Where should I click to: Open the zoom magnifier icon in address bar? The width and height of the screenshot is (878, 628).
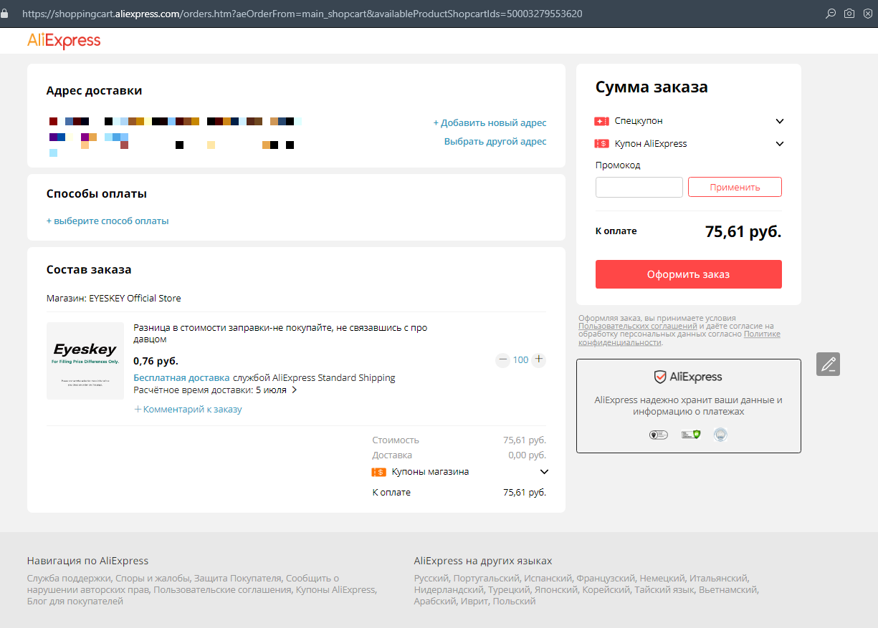click(831, 14)
